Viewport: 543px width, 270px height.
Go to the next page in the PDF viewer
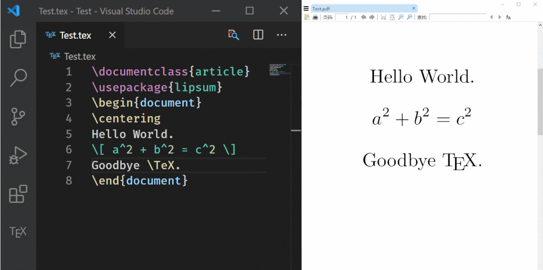[372, 17]
